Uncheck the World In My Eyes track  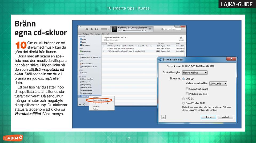tap(108, 48)
